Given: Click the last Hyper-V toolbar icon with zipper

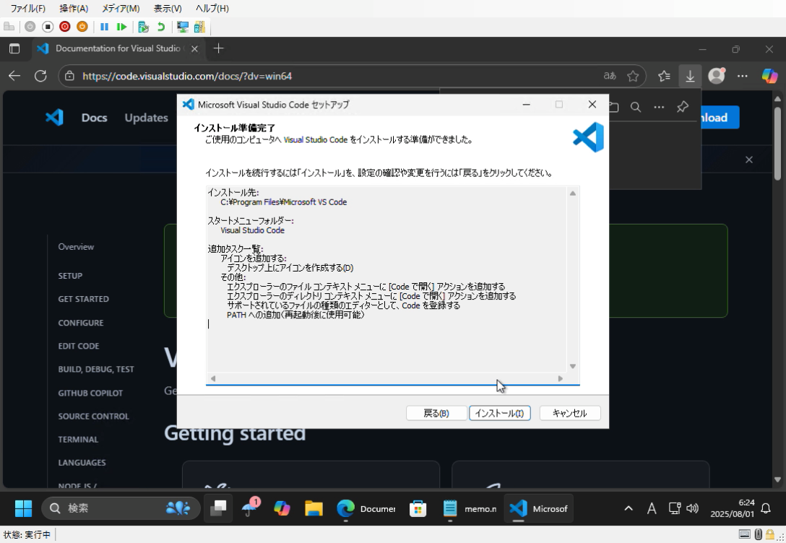Looking at the screenshot, I should pos(199,27).
